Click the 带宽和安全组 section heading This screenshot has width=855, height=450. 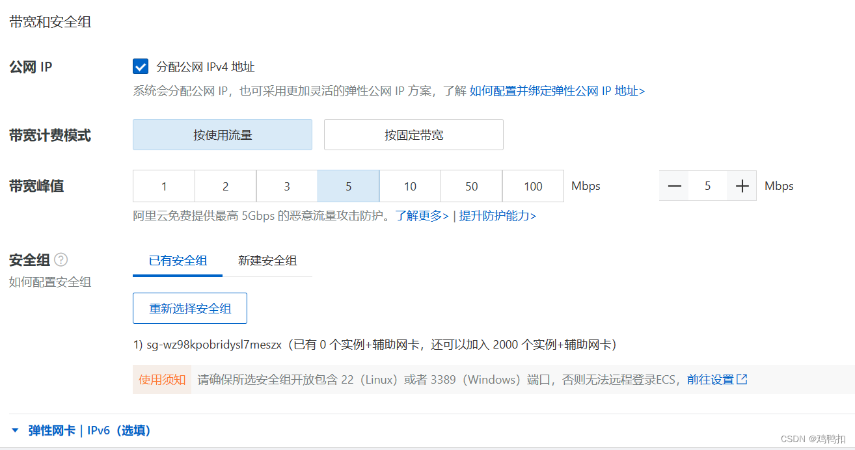point(50,22)
